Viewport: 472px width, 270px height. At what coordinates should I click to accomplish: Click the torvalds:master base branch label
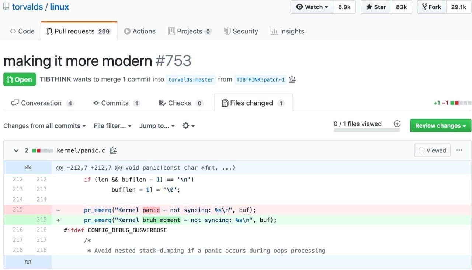(x=191, y=79)
